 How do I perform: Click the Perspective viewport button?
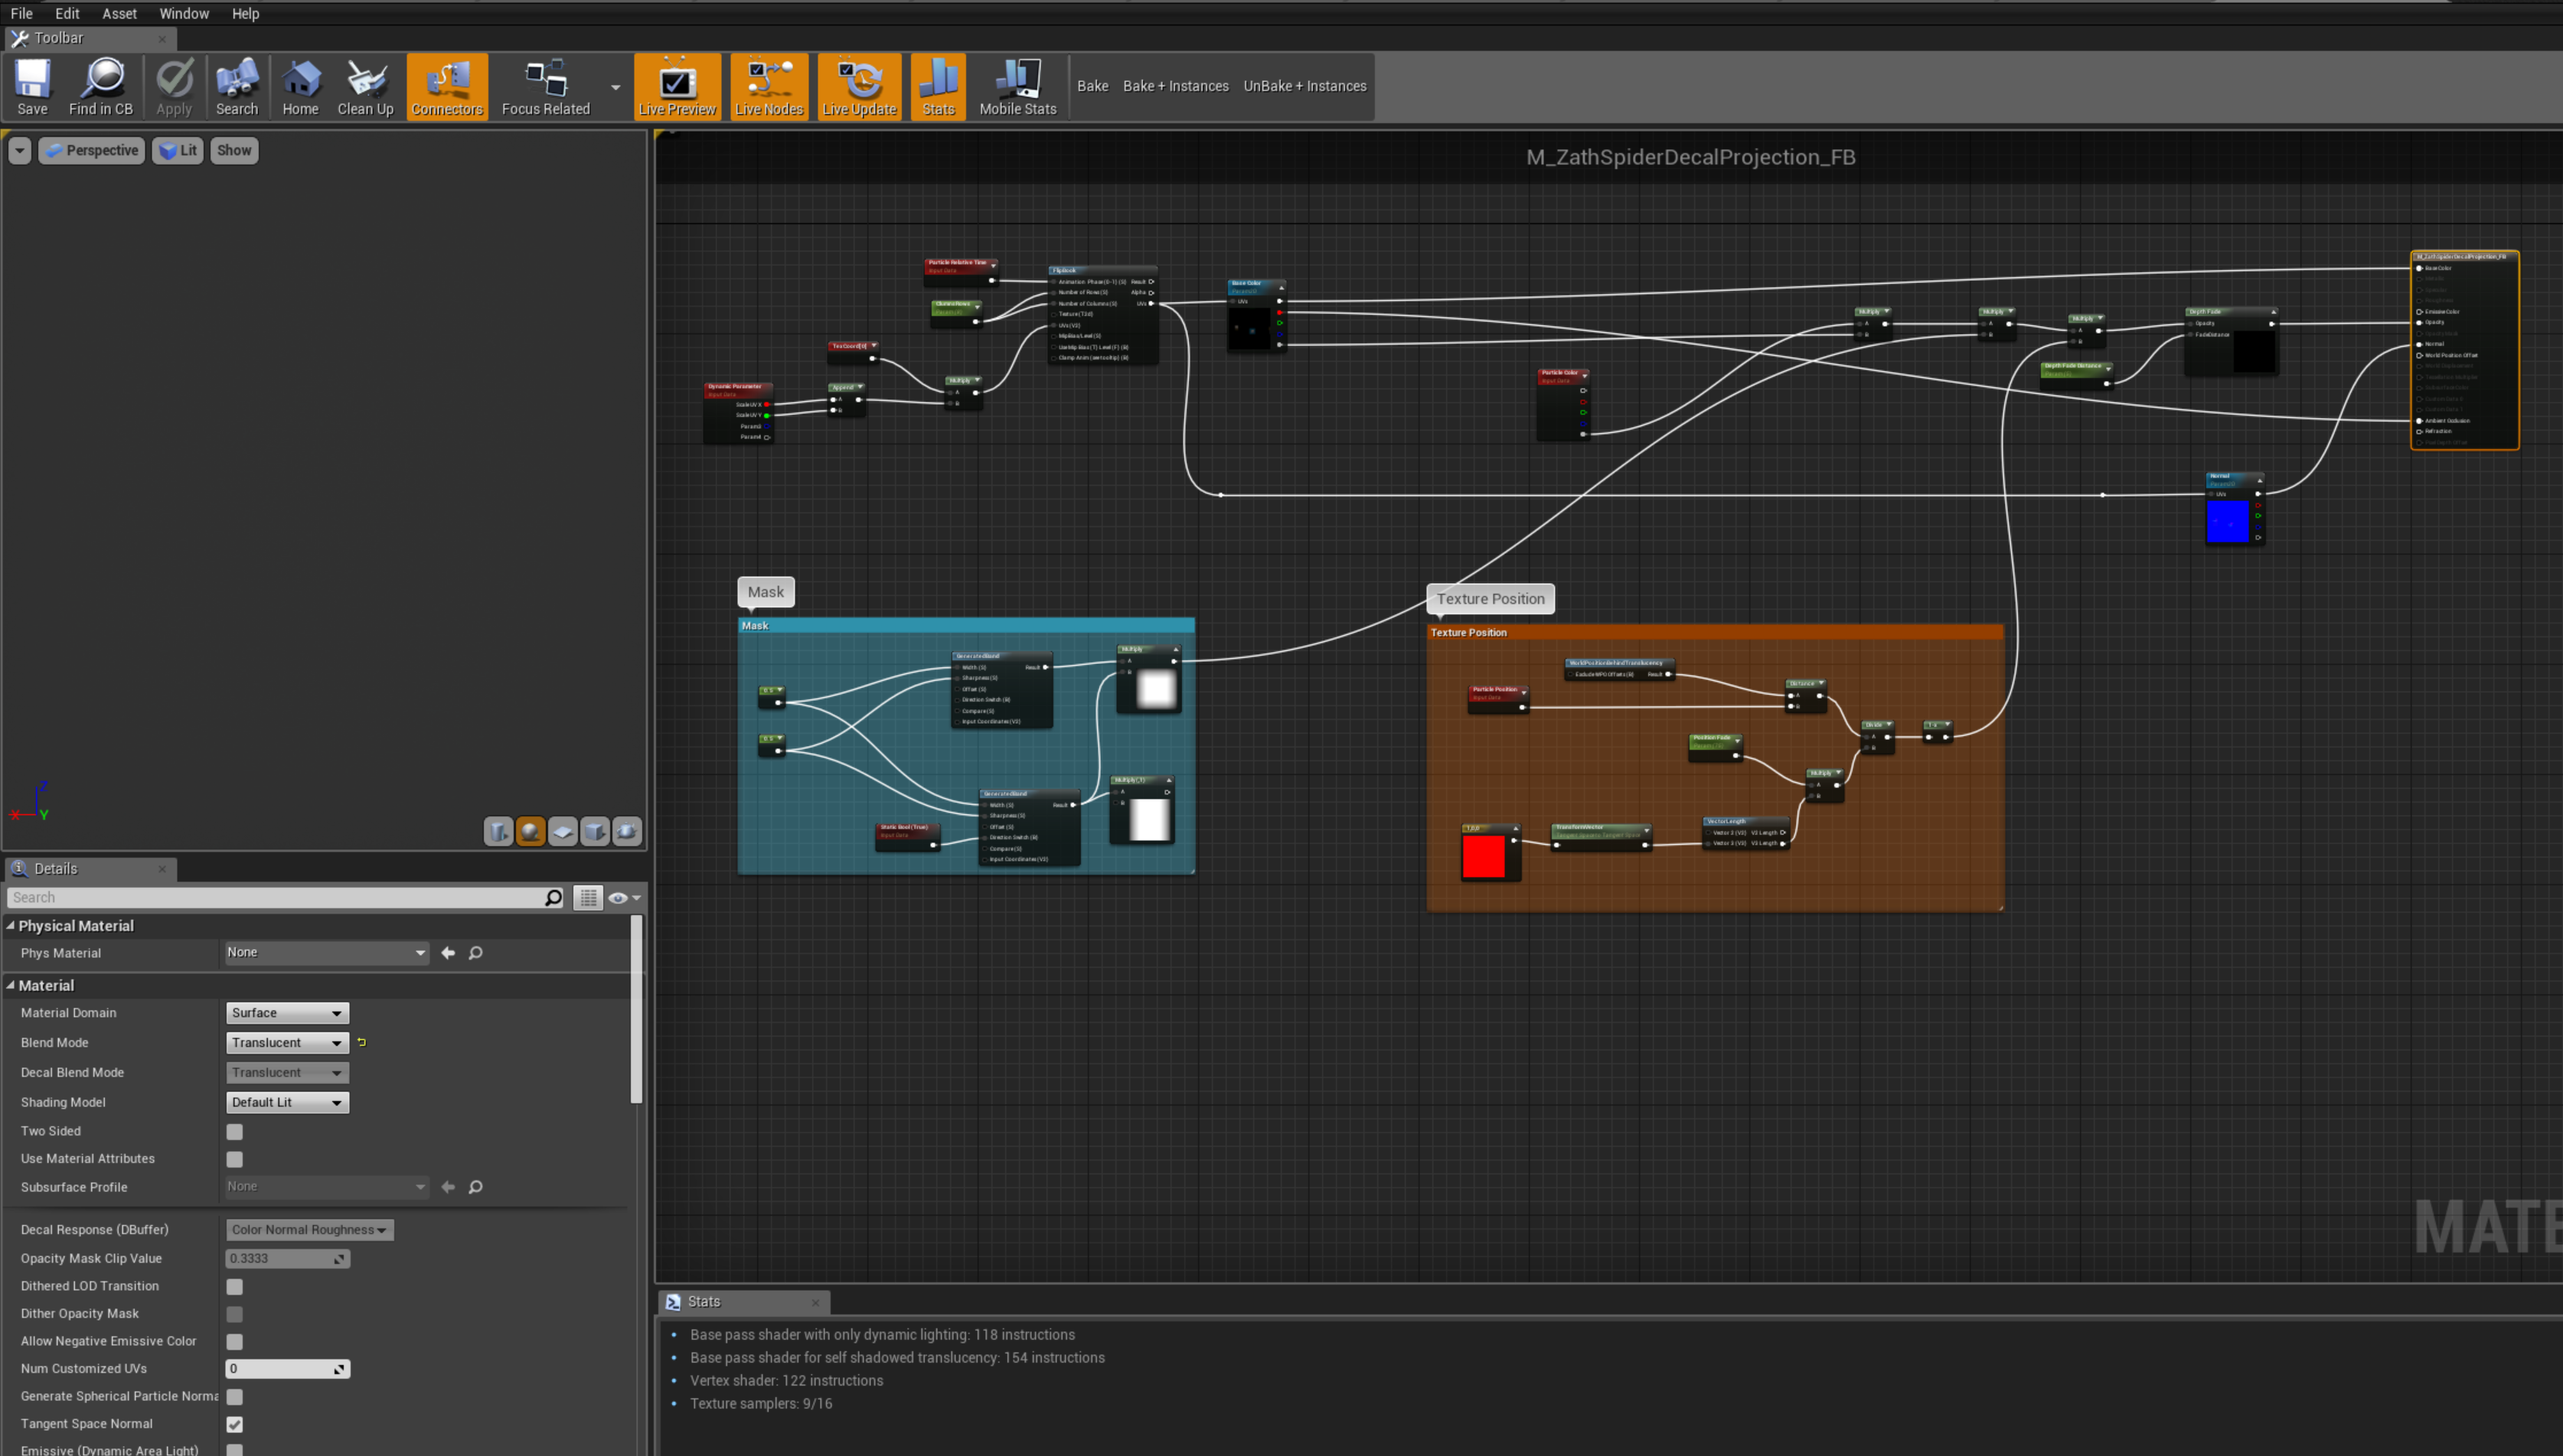tap(92, 150)
